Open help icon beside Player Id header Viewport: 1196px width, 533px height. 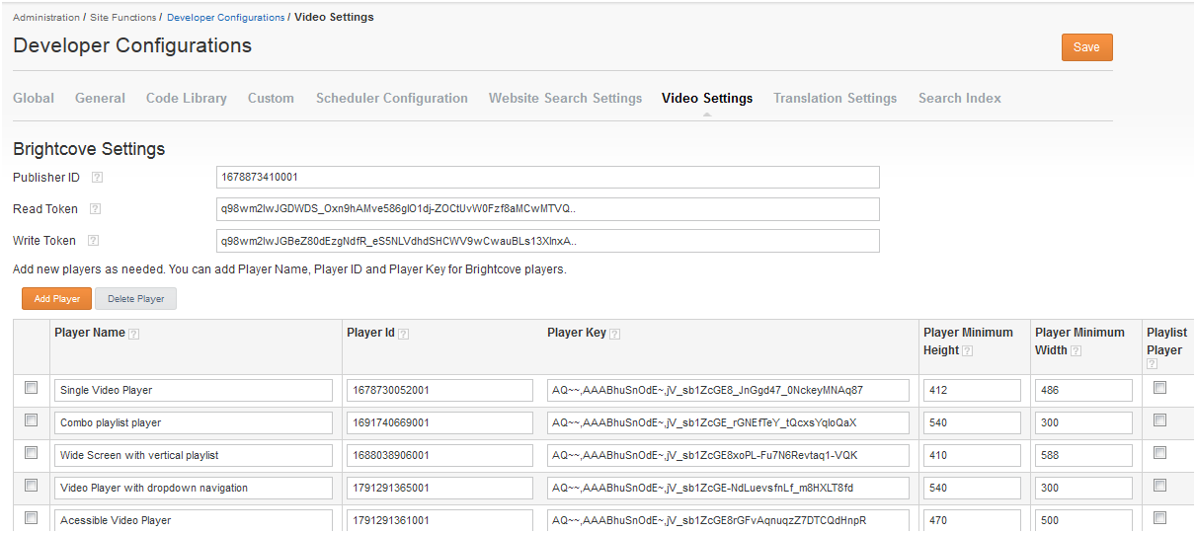tap(404, 334)
